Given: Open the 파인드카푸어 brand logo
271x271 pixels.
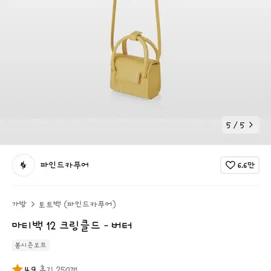Looking at the screenshot, I should (x=23, y=165).
